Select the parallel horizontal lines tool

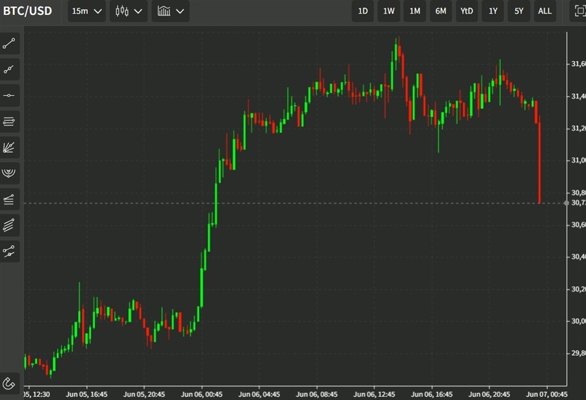click(9, 122)
